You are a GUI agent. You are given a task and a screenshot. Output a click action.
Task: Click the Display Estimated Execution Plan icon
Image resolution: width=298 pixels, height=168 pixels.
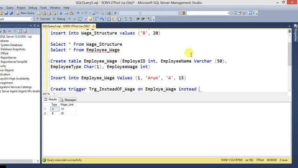tap(80, 19)
